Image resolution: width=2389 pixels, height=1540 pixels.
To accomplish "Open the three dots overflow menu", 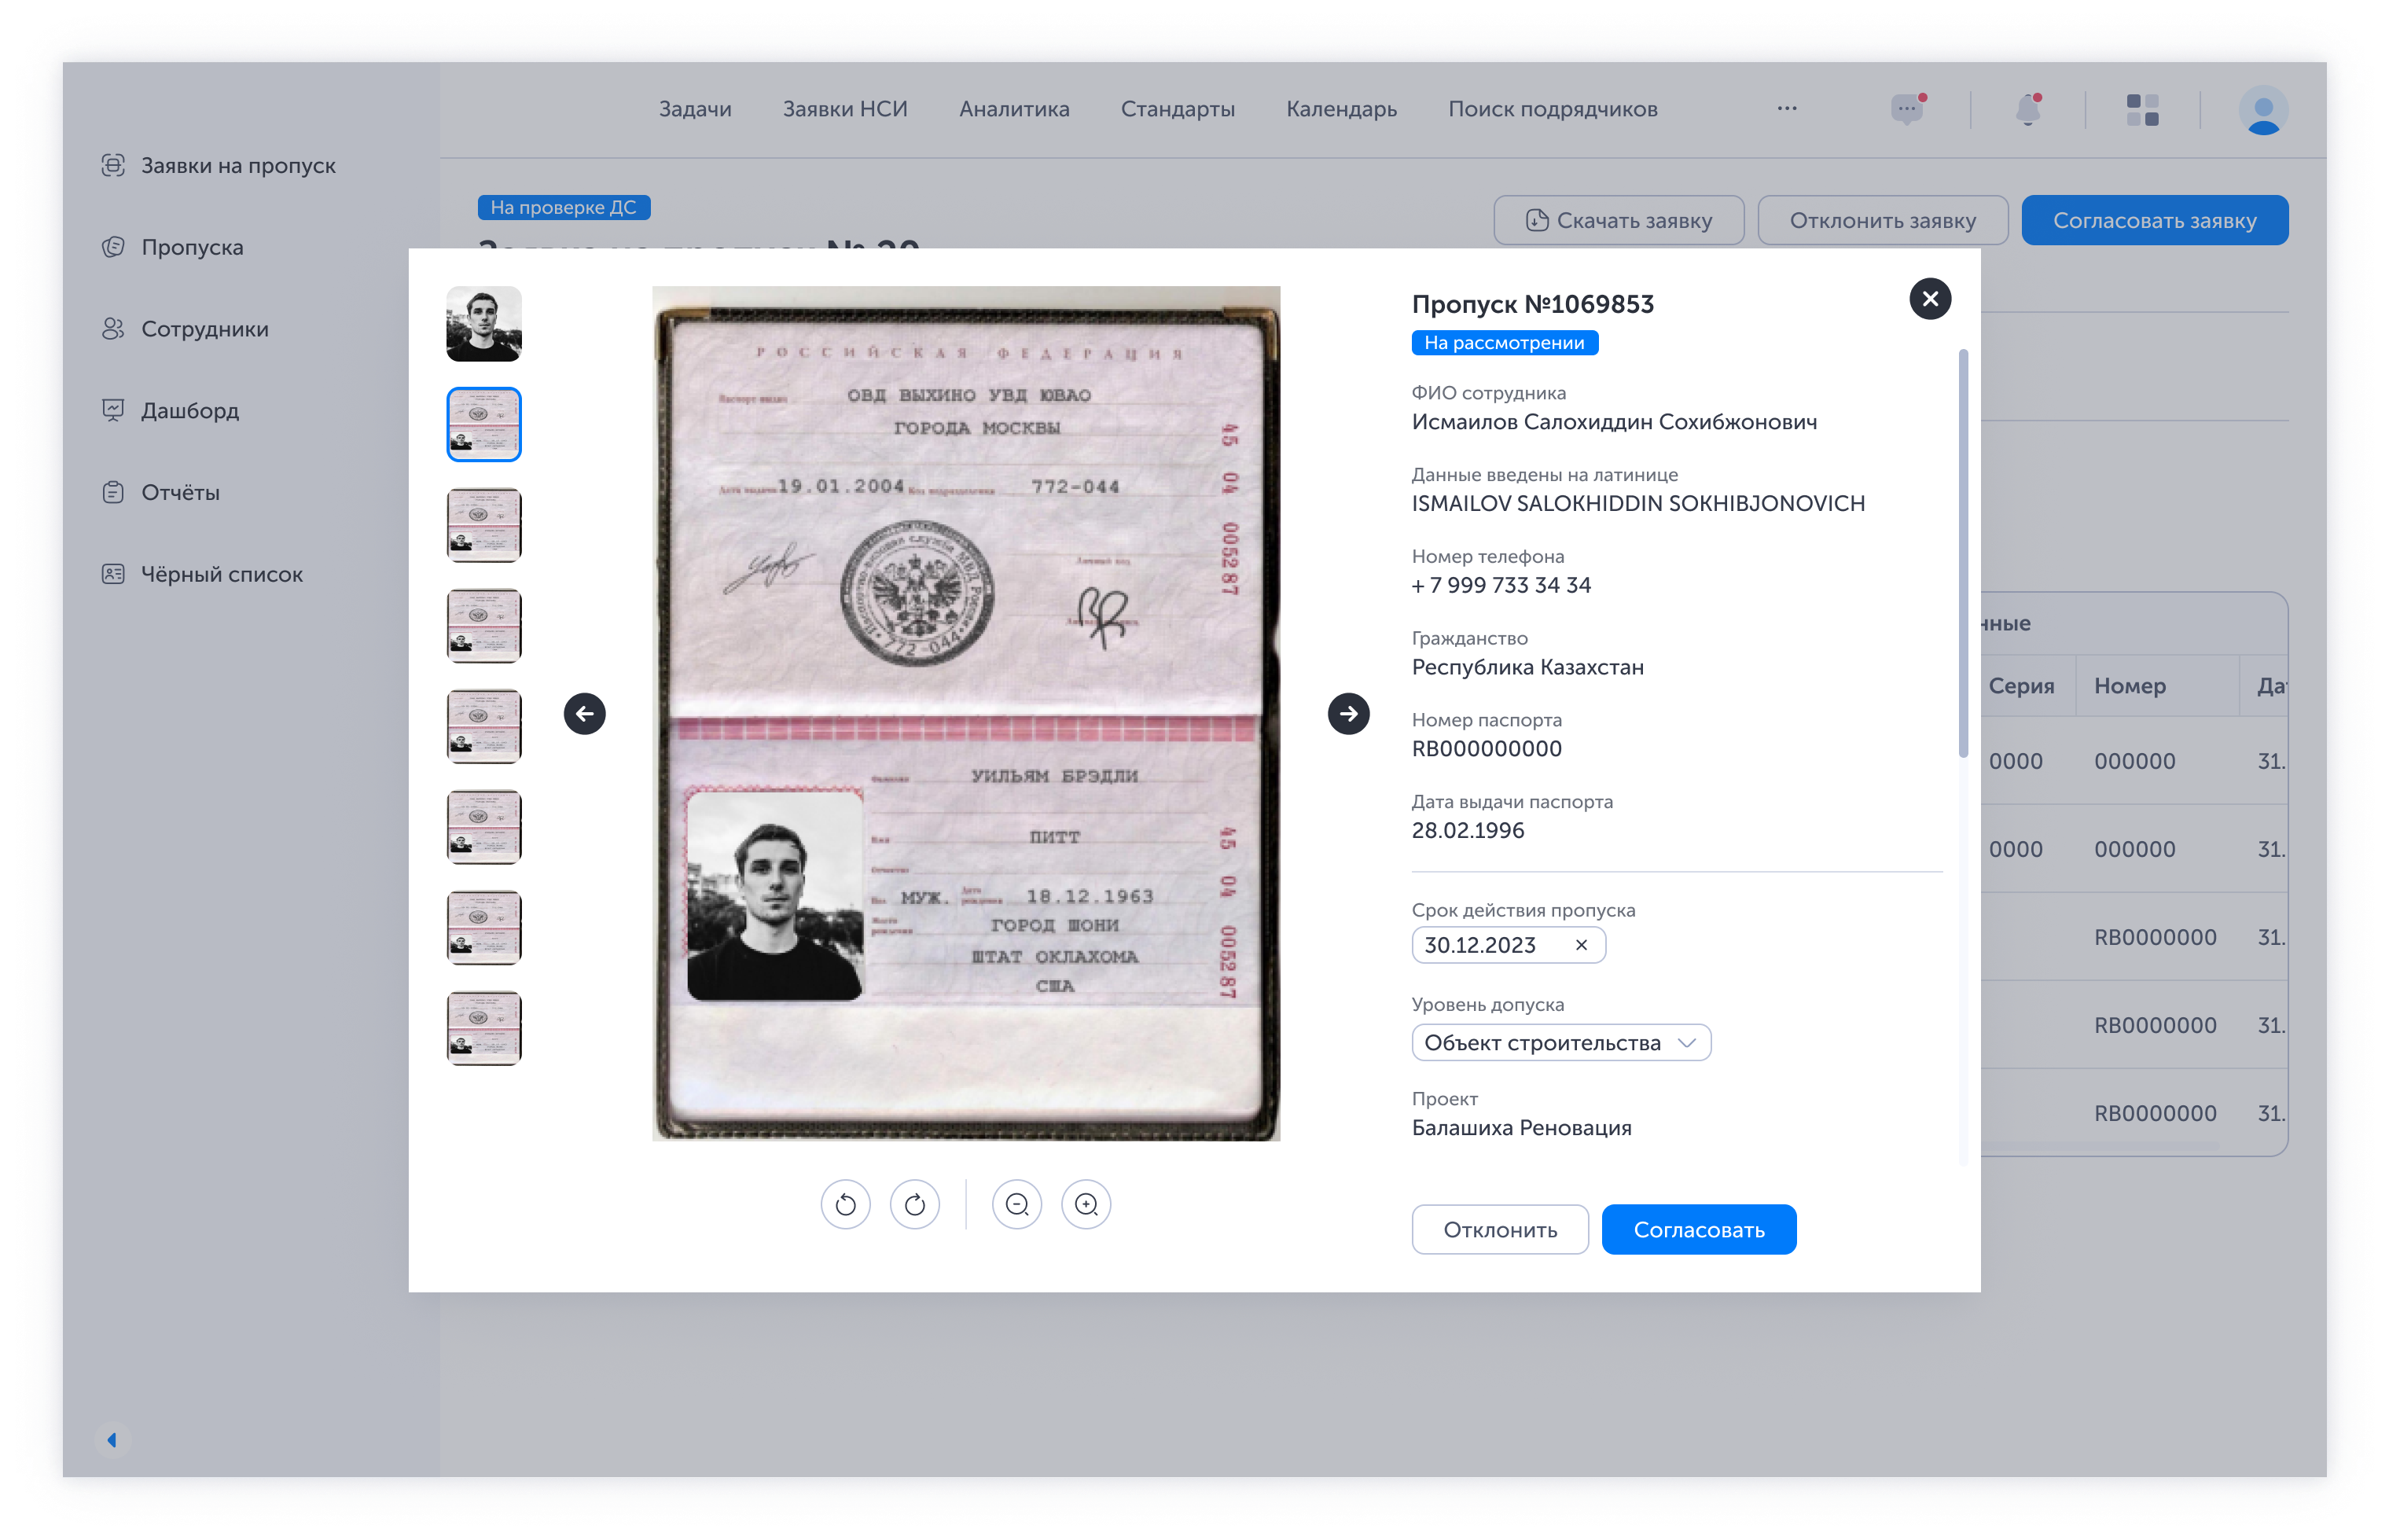I will coord(1787,109).
